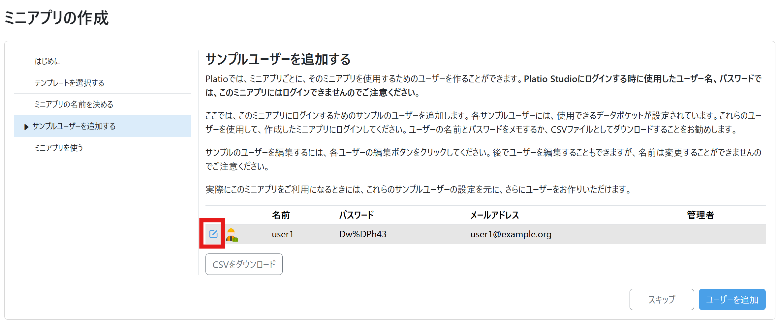
Task: Click the worker avatar icon beside user1
Action: click(x=232, y=235)
